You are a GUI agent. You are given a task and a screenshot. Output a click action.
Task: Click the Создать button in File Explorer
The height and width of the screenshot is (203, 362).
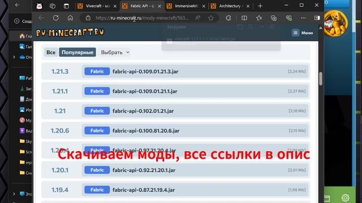[23, 21]
